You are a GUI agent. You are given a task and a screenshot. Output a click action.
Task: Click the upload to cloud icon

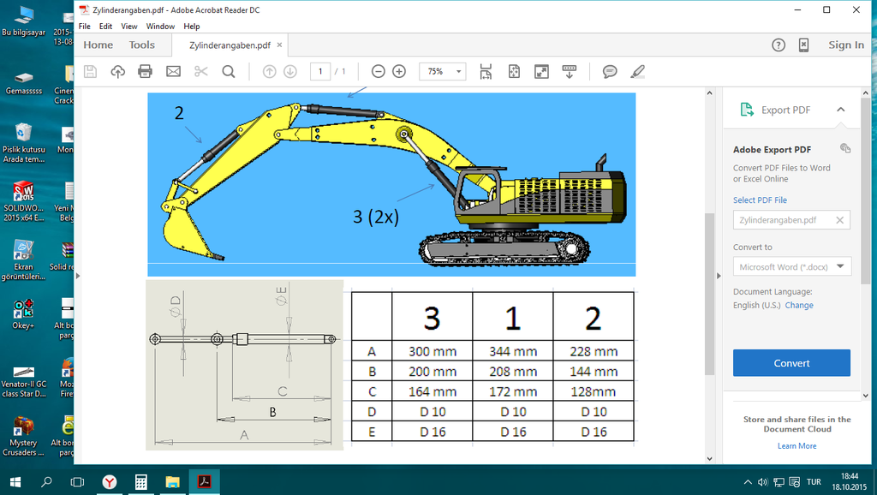tap(118, 71)
